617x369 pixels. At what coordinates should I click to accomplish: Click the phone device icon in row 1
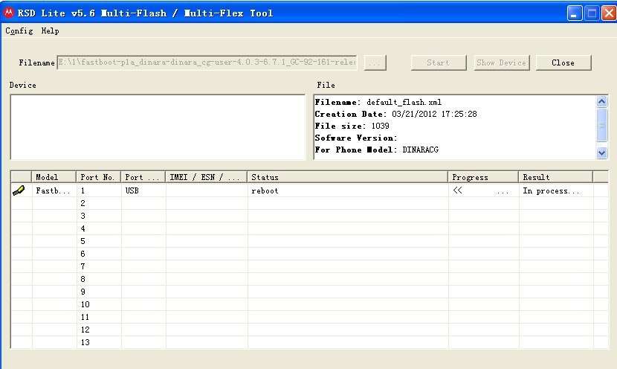tap(20, 191)
